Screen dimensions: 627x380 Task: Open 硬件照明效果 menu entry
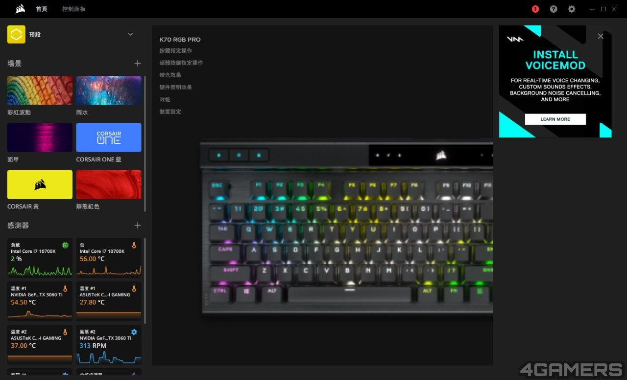(x=175, y=87)
